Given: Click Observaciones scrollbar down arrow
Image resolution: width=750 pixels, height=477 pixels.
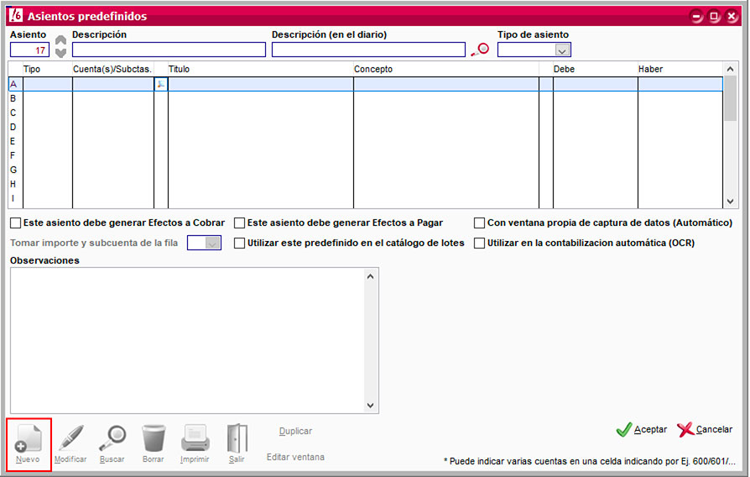Looking at the screenshot, I should click(x=370, y=405).
